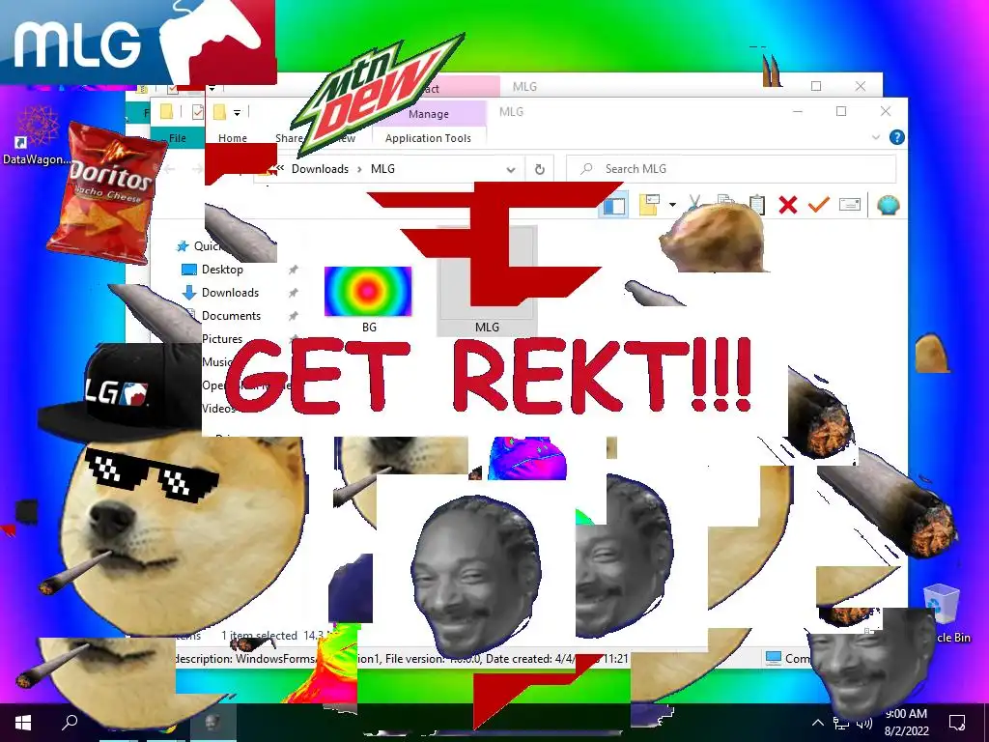Screen dimensions: 989x742
Task: Click the Downloads breadcrumb in address bar
Action: [320, 168]
